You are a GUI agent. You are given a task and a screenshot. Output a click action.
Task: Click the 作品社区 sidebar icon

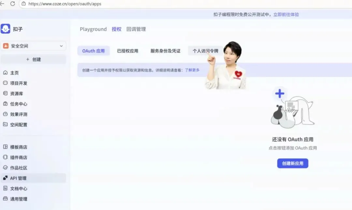[6, 168]
